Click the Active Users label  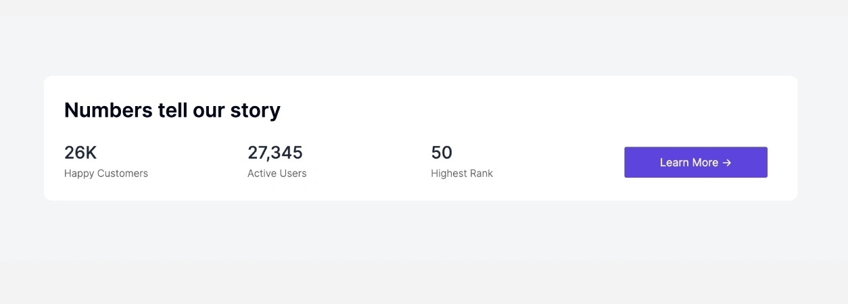(277, 174)
